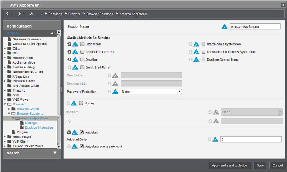The image size is (287, 172).
Task: Enable the Start Menu checkbox
Action: [82, 44]
